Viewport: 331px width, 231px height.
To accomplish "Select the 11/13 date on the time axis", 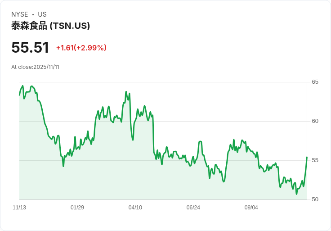I will [x=19, y=208].
